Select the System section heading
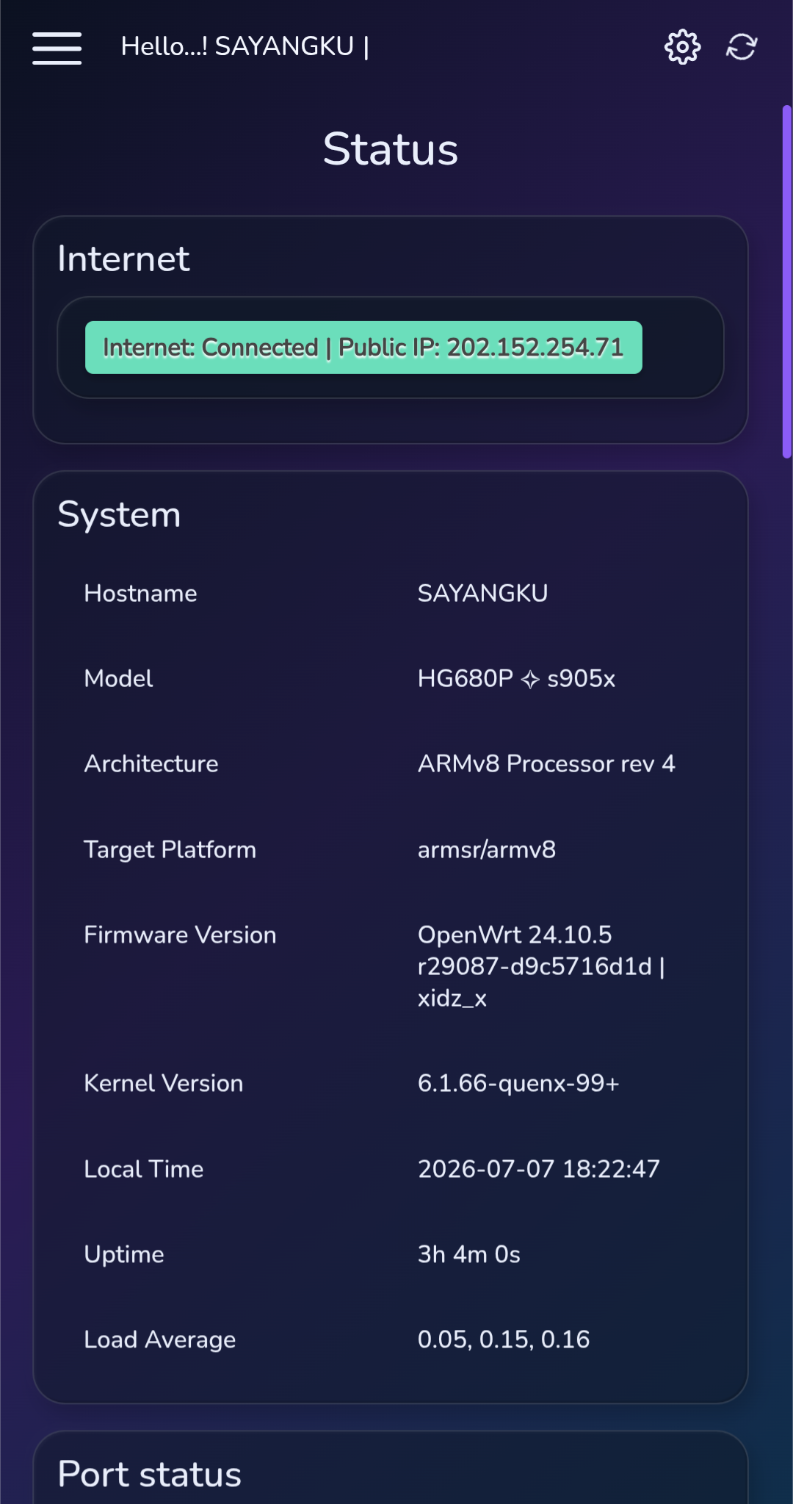Viewport: 793px width, 1504px height. (119, 515)
